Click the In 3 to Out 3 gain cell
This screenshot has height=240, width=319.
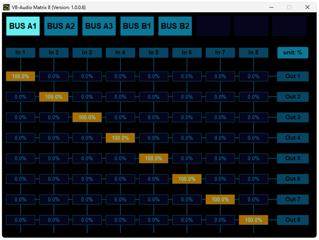[x=87, y=117]
